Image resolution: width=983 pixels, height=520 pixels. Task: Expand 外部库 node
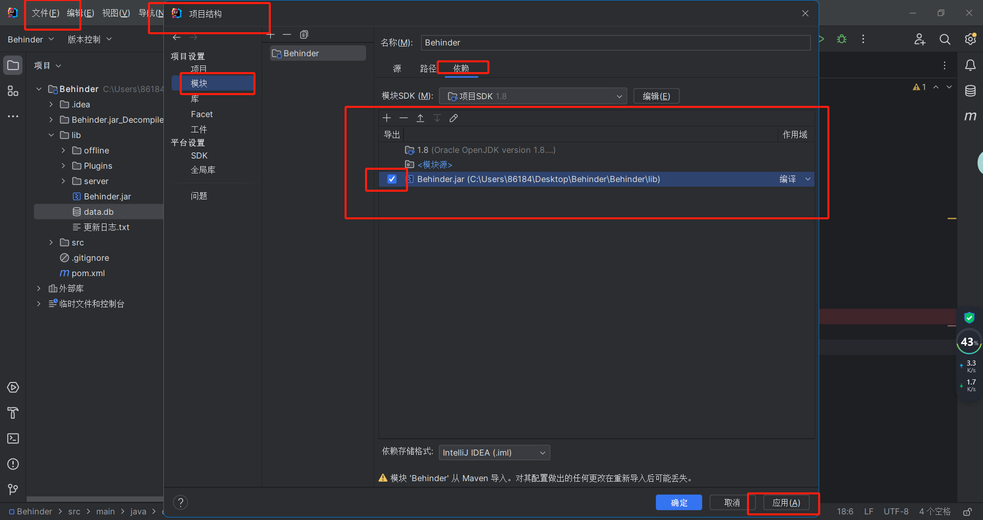[x=38, y=288]
